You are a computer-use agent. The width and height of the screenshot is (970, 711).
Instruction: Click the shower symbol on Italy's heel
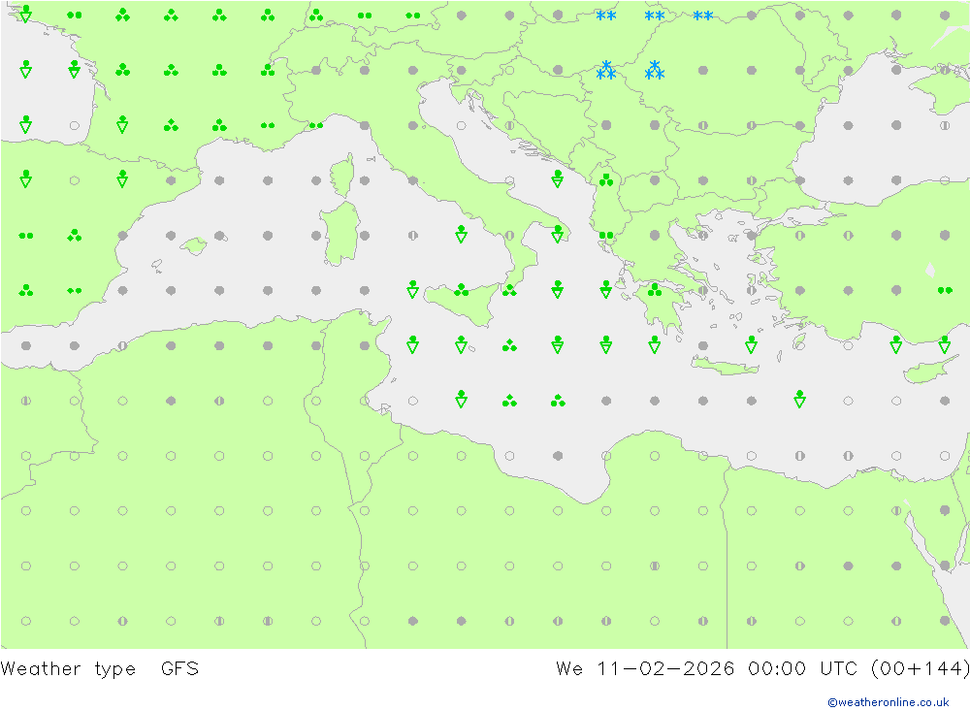558,234
